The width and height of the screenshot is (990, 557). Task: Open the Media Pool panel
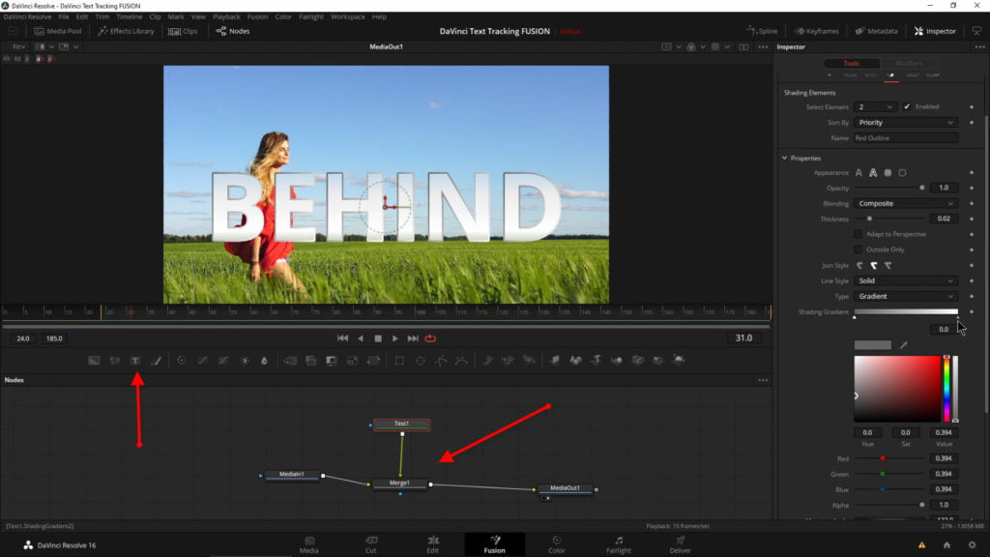click(x=58, y=31)
